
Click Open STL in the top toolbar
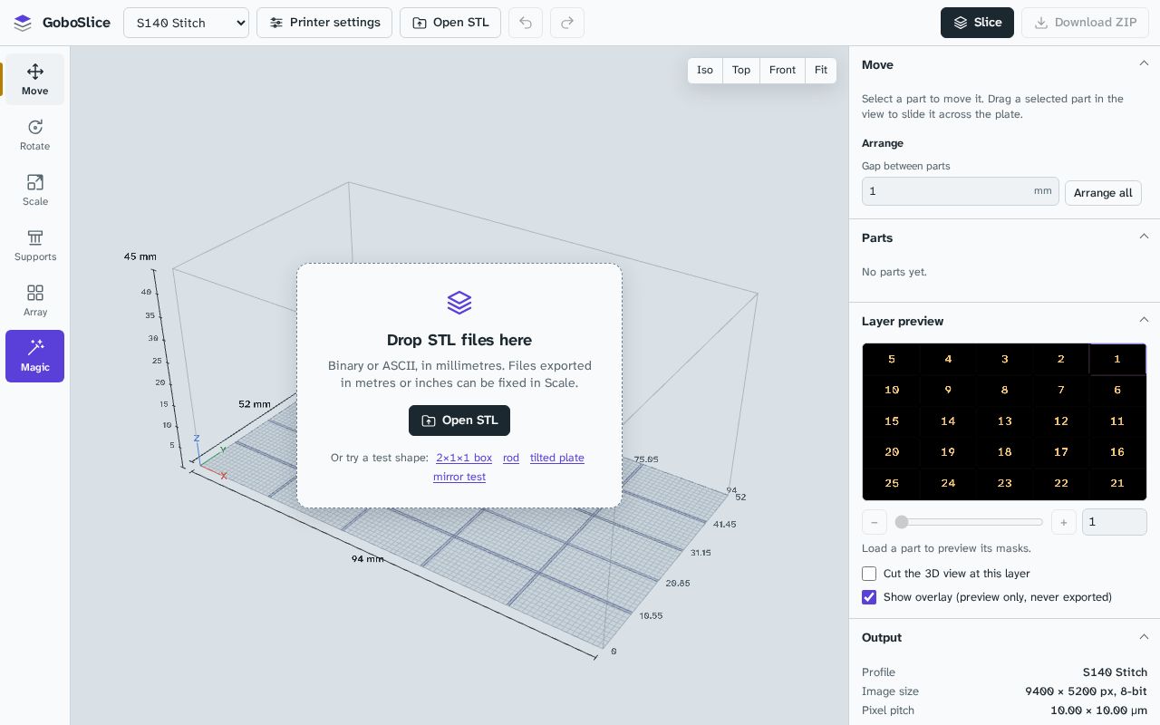click(x=450, y=23)
